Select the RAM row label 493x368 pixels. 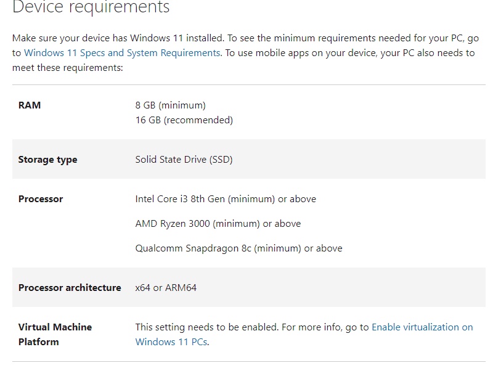click(30, 105)
